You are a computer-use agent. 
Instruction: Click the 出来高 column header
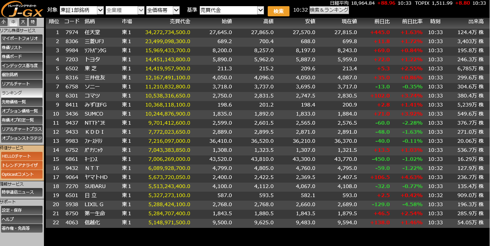pos(476,22)
